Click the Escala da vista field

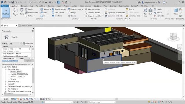click(23, 49)
